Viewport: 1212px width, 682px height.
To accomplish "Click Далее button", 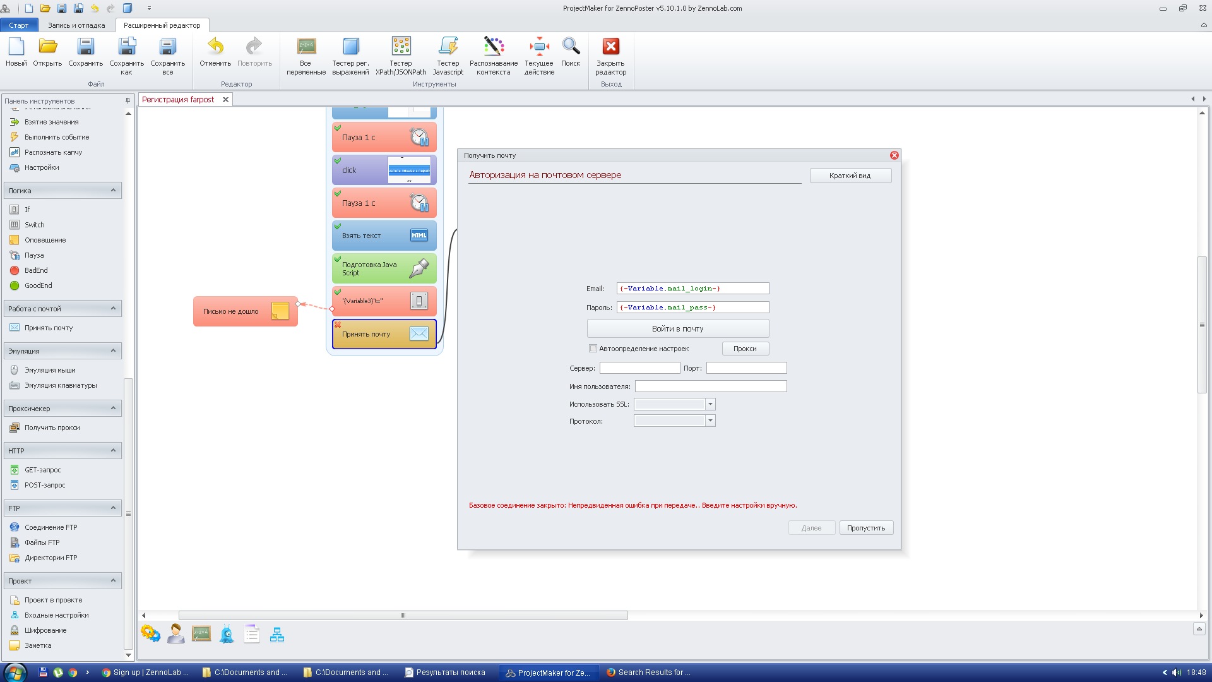I will pos(812,528).
